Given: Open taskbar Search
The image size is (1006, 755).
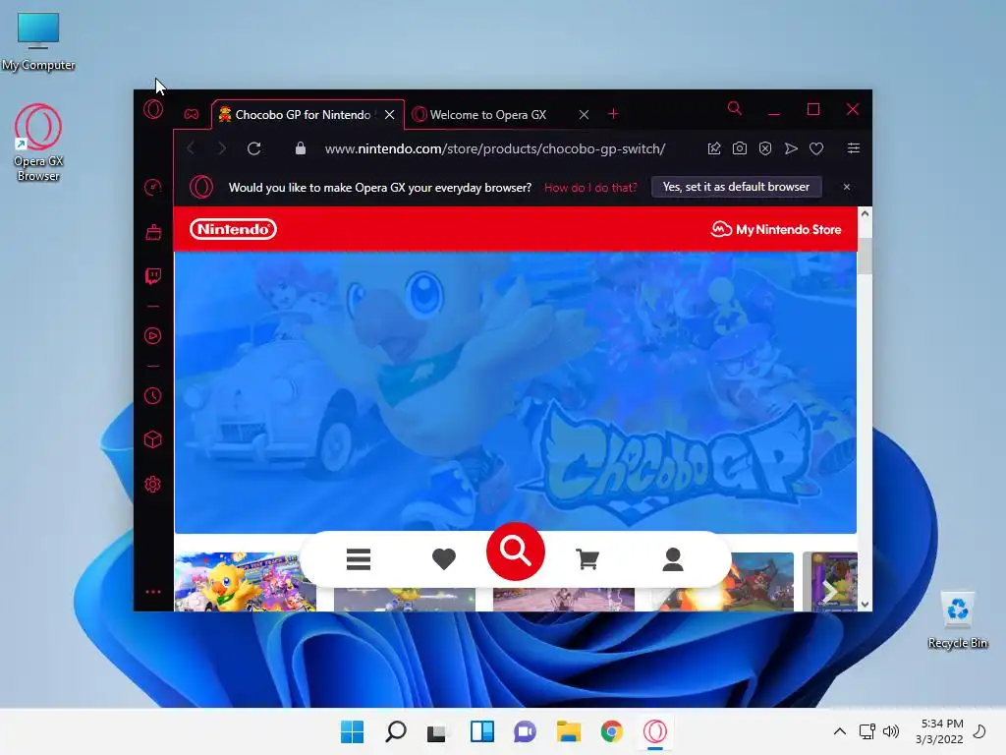Looking at the screenshot, I should click(x=395, y=731).
